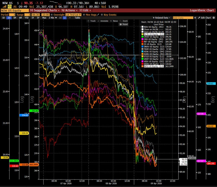
Task: Click TEAM US Equity gray legend swatch
Action: pos(142,49)
